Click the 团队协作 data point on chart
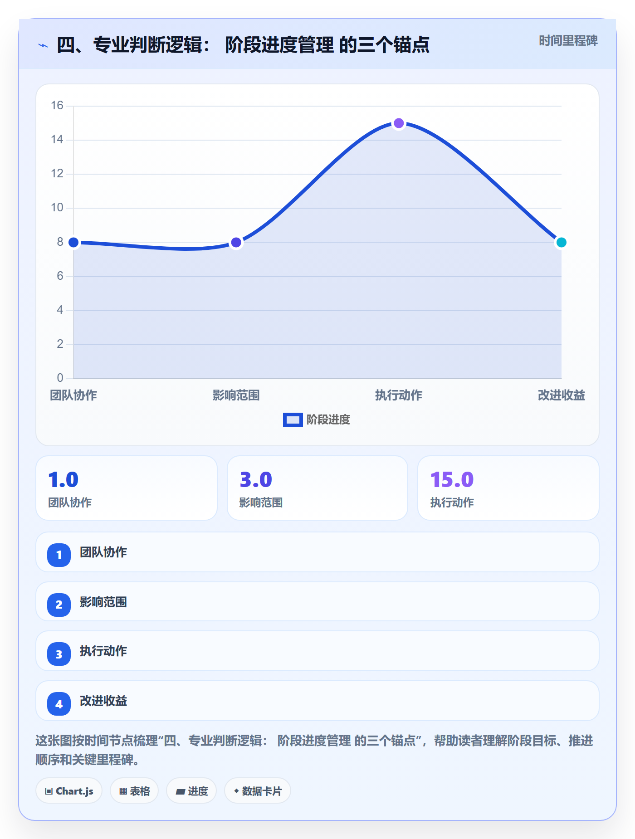Viewport: 635px width, 839px height. pyautogui.click(x=73, y=242)
